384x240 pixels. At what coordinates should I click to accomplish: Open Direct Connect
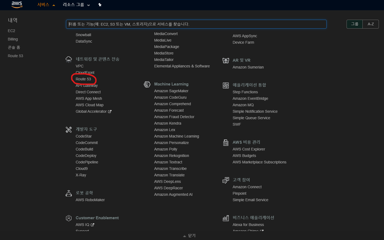point(88,92)
